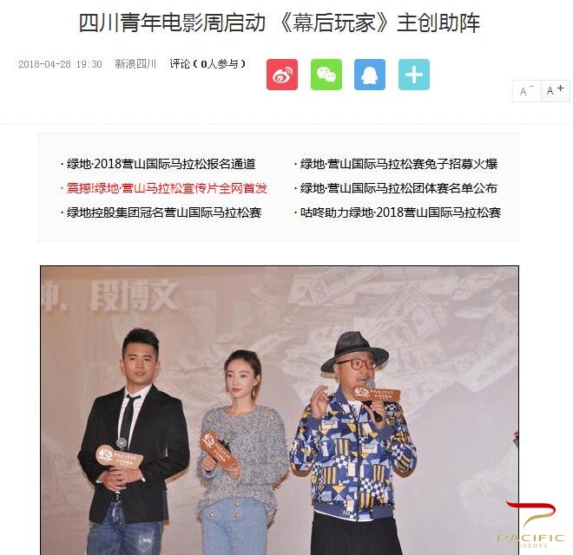Decrease font size with A- button
Image resolution: width=573 pixels, height=555 pixels.
[x=527, y=91]
